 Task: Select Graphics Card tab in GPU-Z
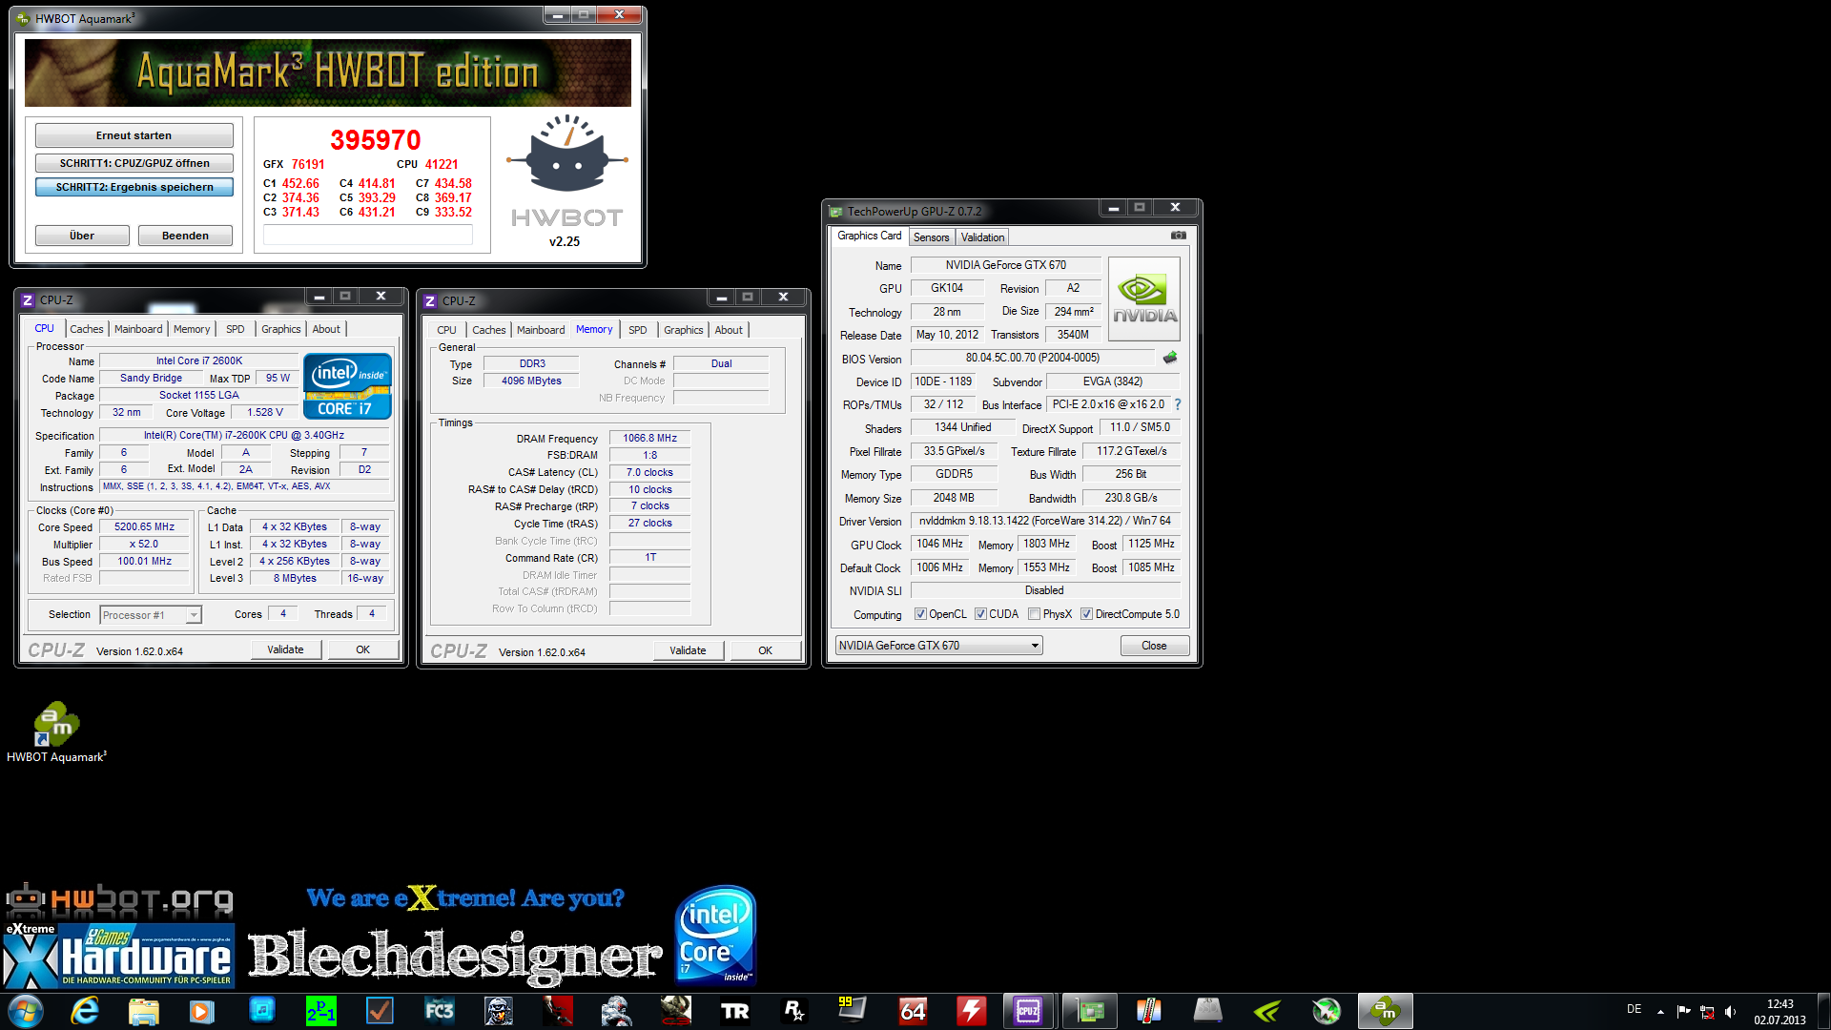(869, 236)
